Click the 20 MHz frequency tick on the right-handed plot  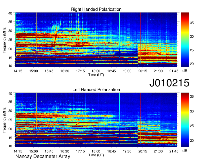10,49
